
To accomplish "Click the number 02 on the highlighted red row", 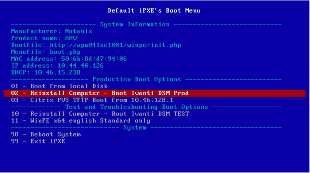I will tap(15, 93).
